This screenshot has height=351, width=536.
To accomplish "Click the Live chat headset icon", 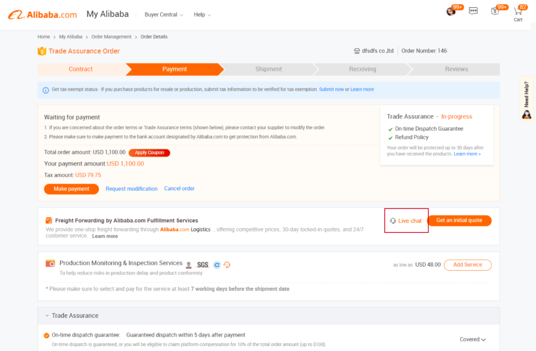I will (x=393, y=221).
